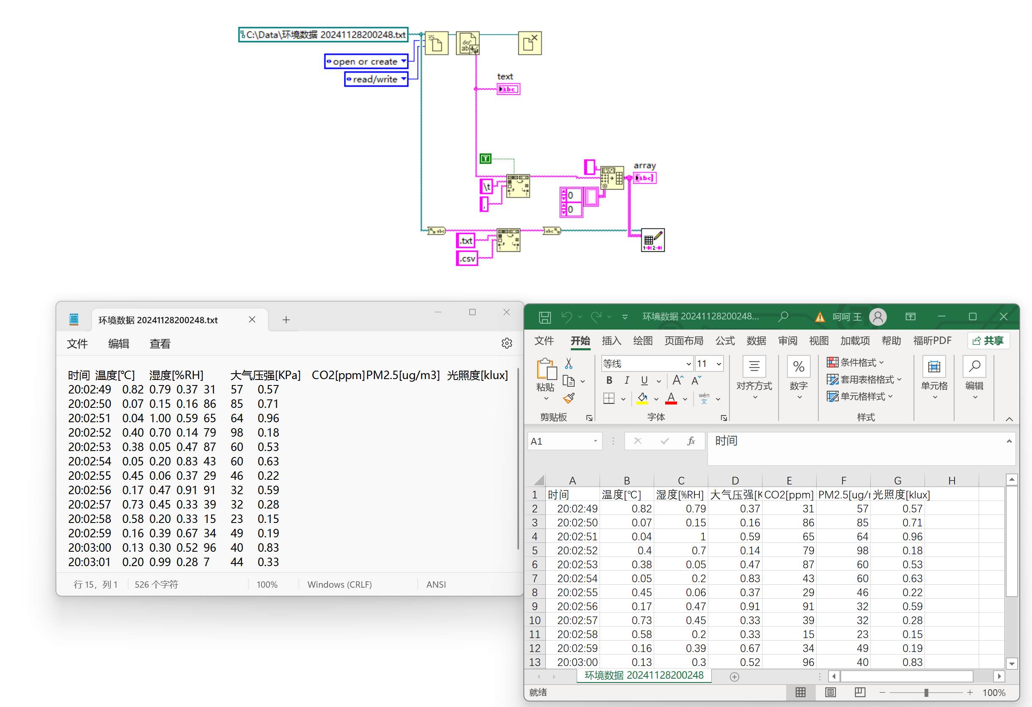Click the Cut scissors icon in Excel

click(568, 364)
